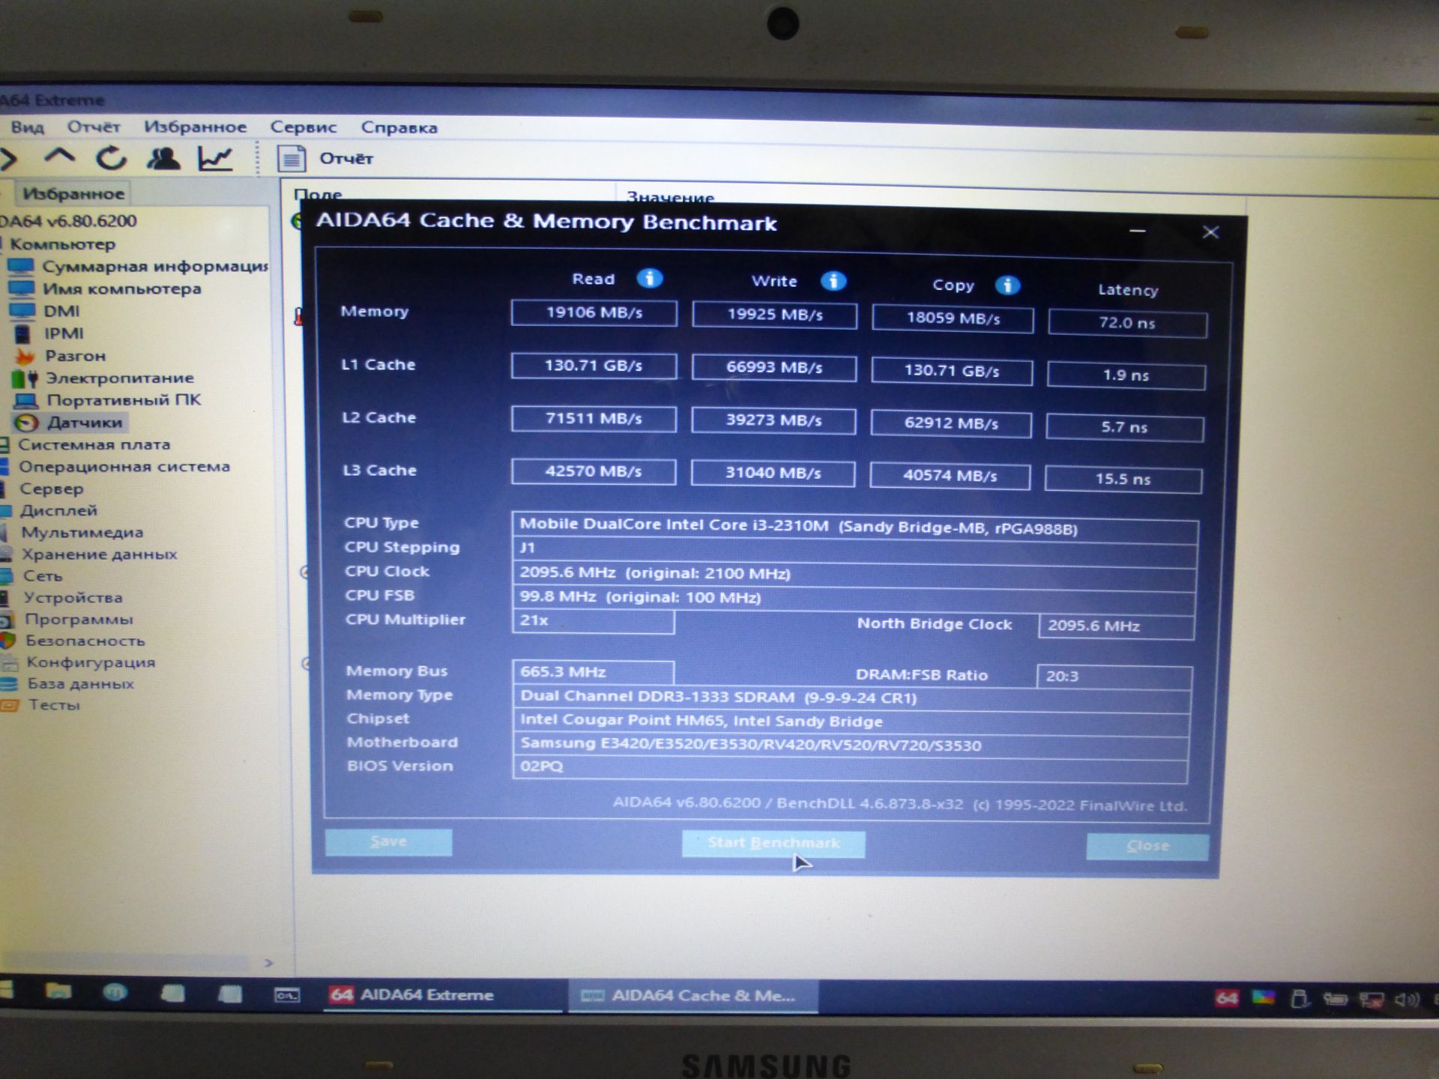The height and width of the screenshot is (1079, 1439).
Task: Click the Write info icon
Action: [833, 281]
